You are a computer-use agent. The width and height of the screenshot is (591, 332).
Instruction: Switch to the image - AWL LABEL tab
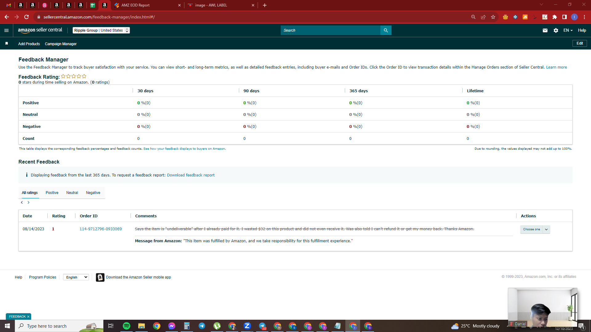(221, 5)
